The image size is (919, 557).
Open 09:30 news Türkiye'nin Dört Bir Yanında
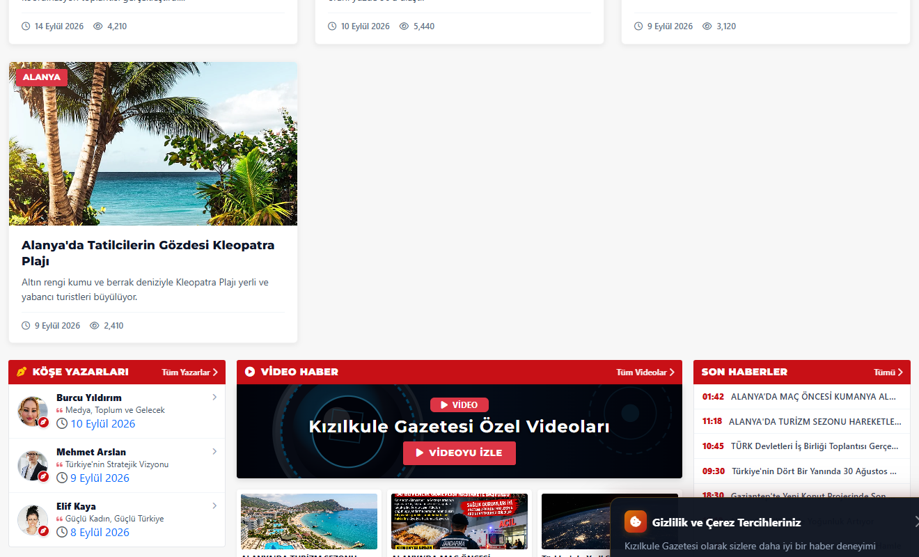(802, 471)
